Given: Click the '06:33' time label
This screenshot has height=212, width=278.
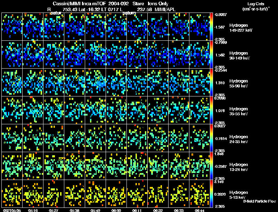Looking at the screenshot, I should click(x=179, y=210).
